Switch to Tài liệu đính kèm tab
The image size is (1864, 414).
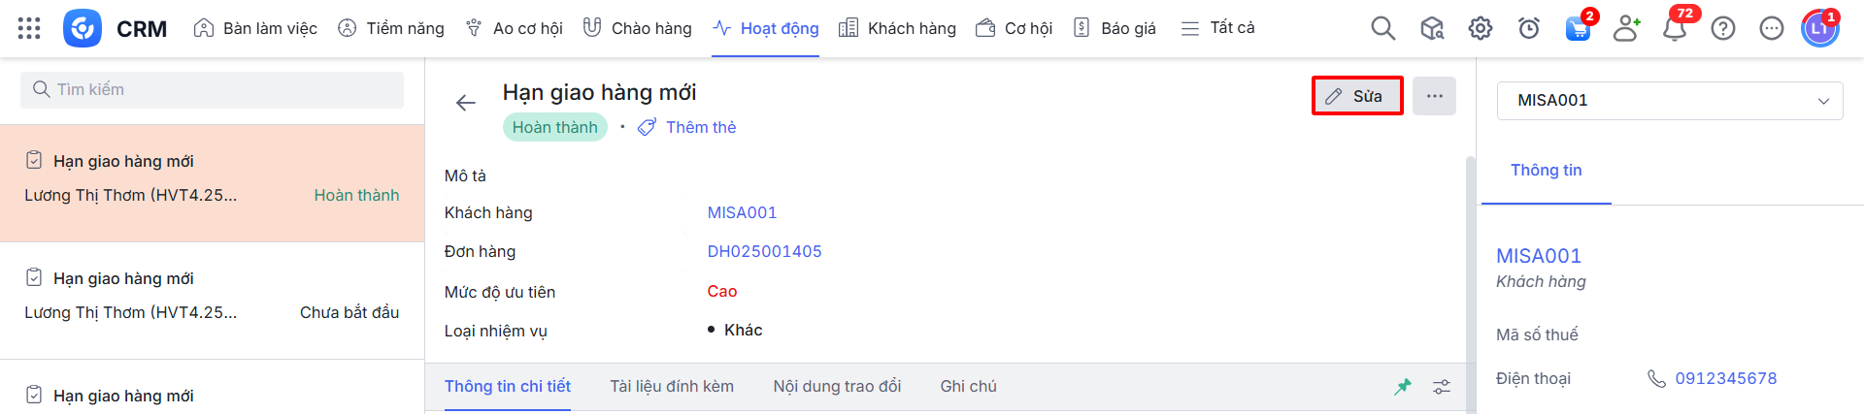coord(672,386)
